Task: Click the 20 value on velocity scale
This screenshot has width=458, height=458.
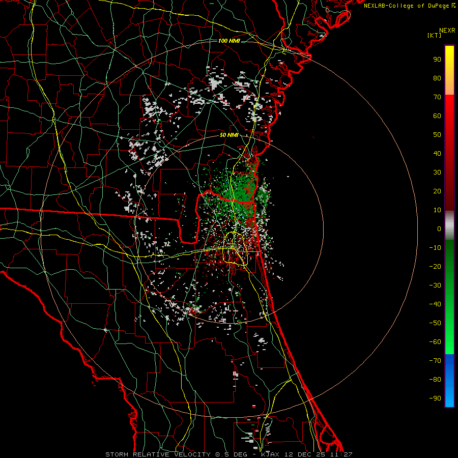Action: pyautogui.click(x=437, y=191)
